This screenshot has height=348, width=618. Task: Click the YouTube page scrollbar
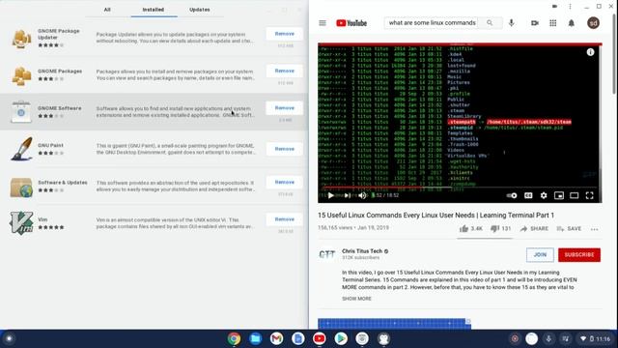coord(615,53)
